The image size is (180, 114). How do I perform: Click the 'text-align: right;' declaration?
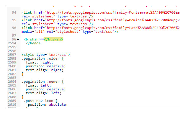pos(45,70)
